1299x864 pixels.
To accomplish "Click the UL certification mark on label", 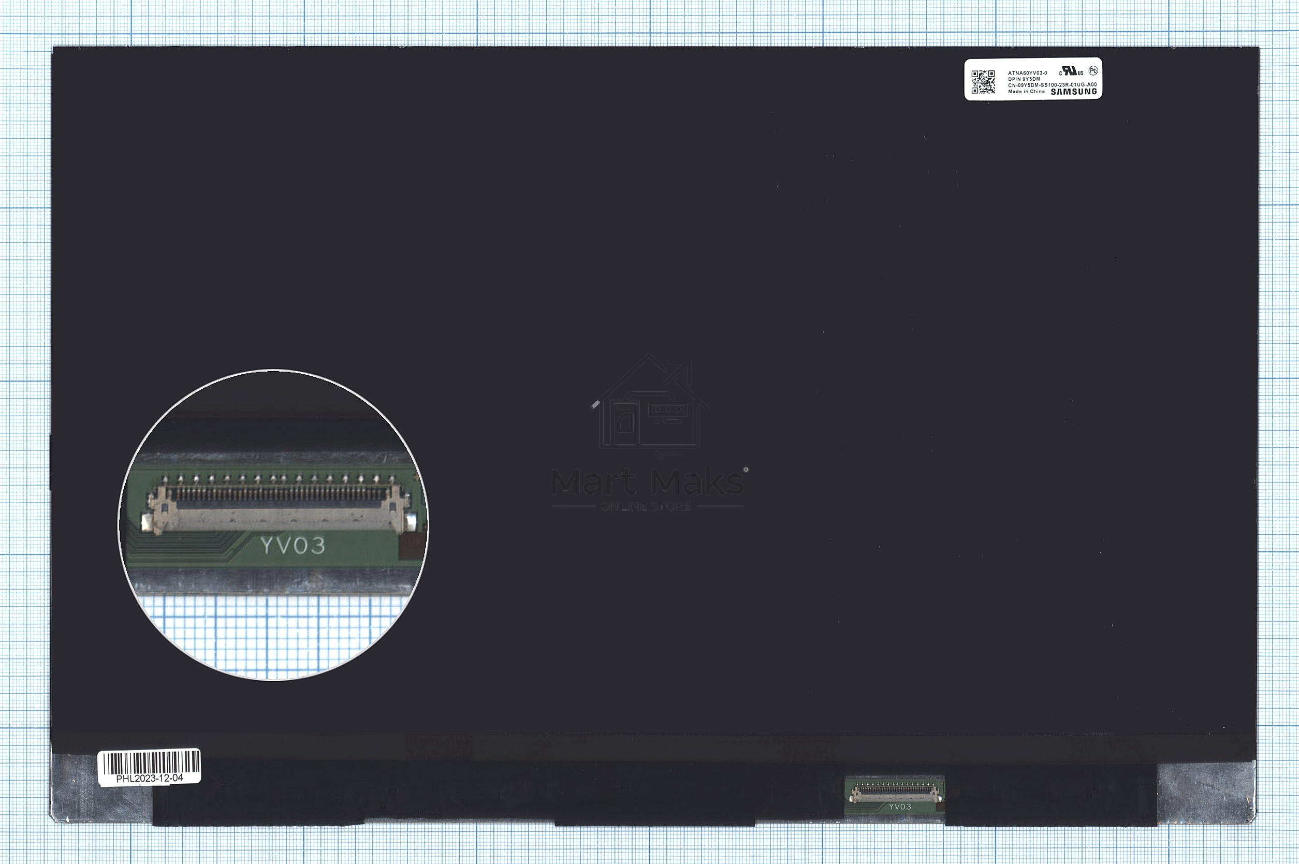I will (1070, 71).
